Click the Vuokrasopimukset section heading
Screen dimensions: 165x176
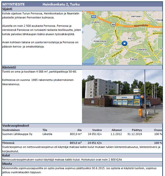16,125
